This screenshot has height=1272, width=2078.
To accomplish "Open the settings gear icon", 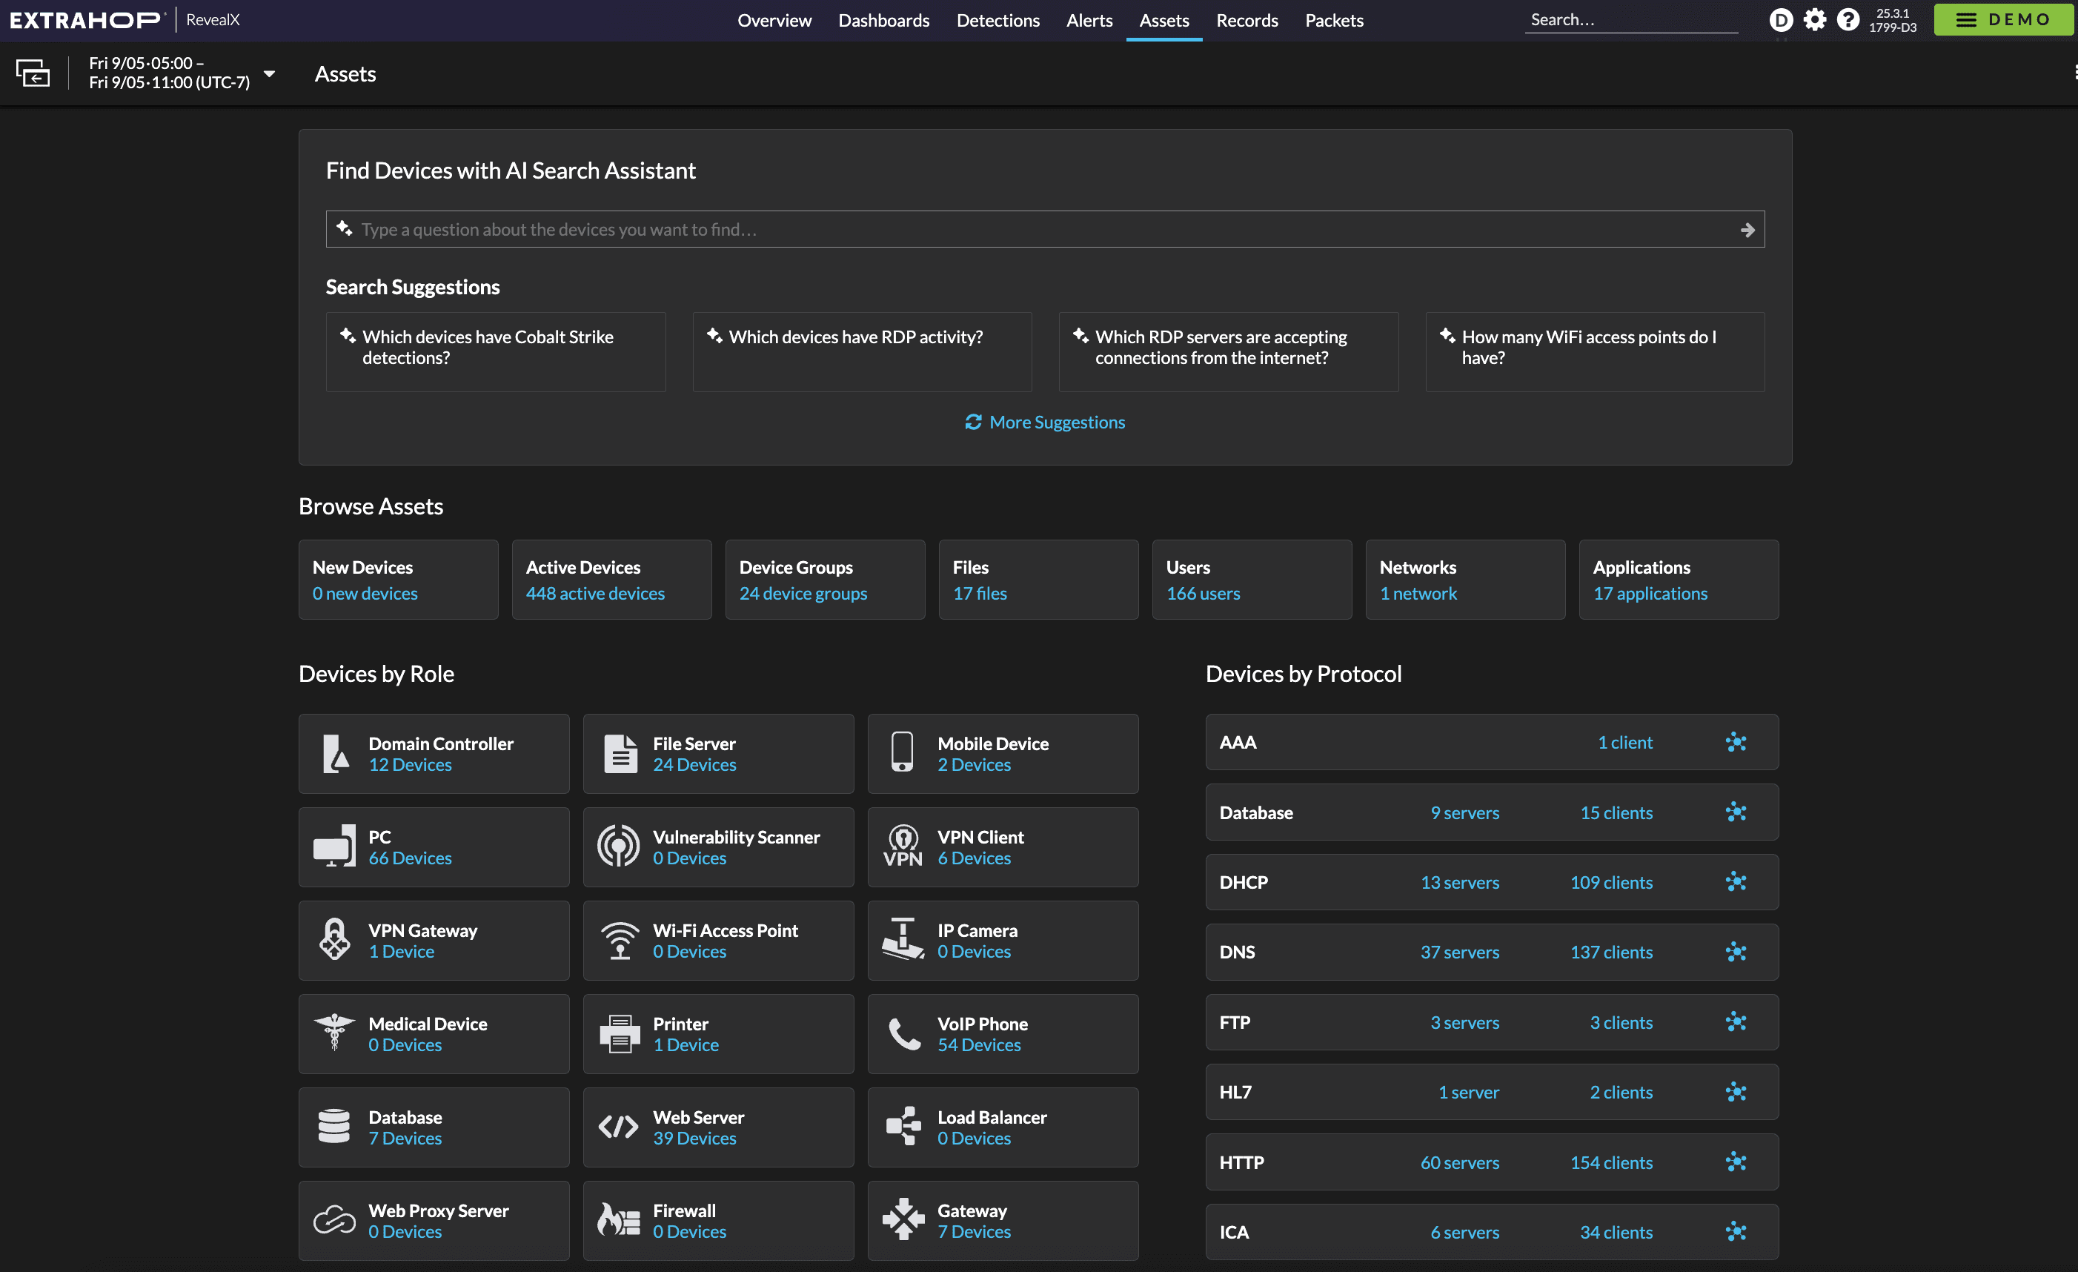I will pos(1814,19).
